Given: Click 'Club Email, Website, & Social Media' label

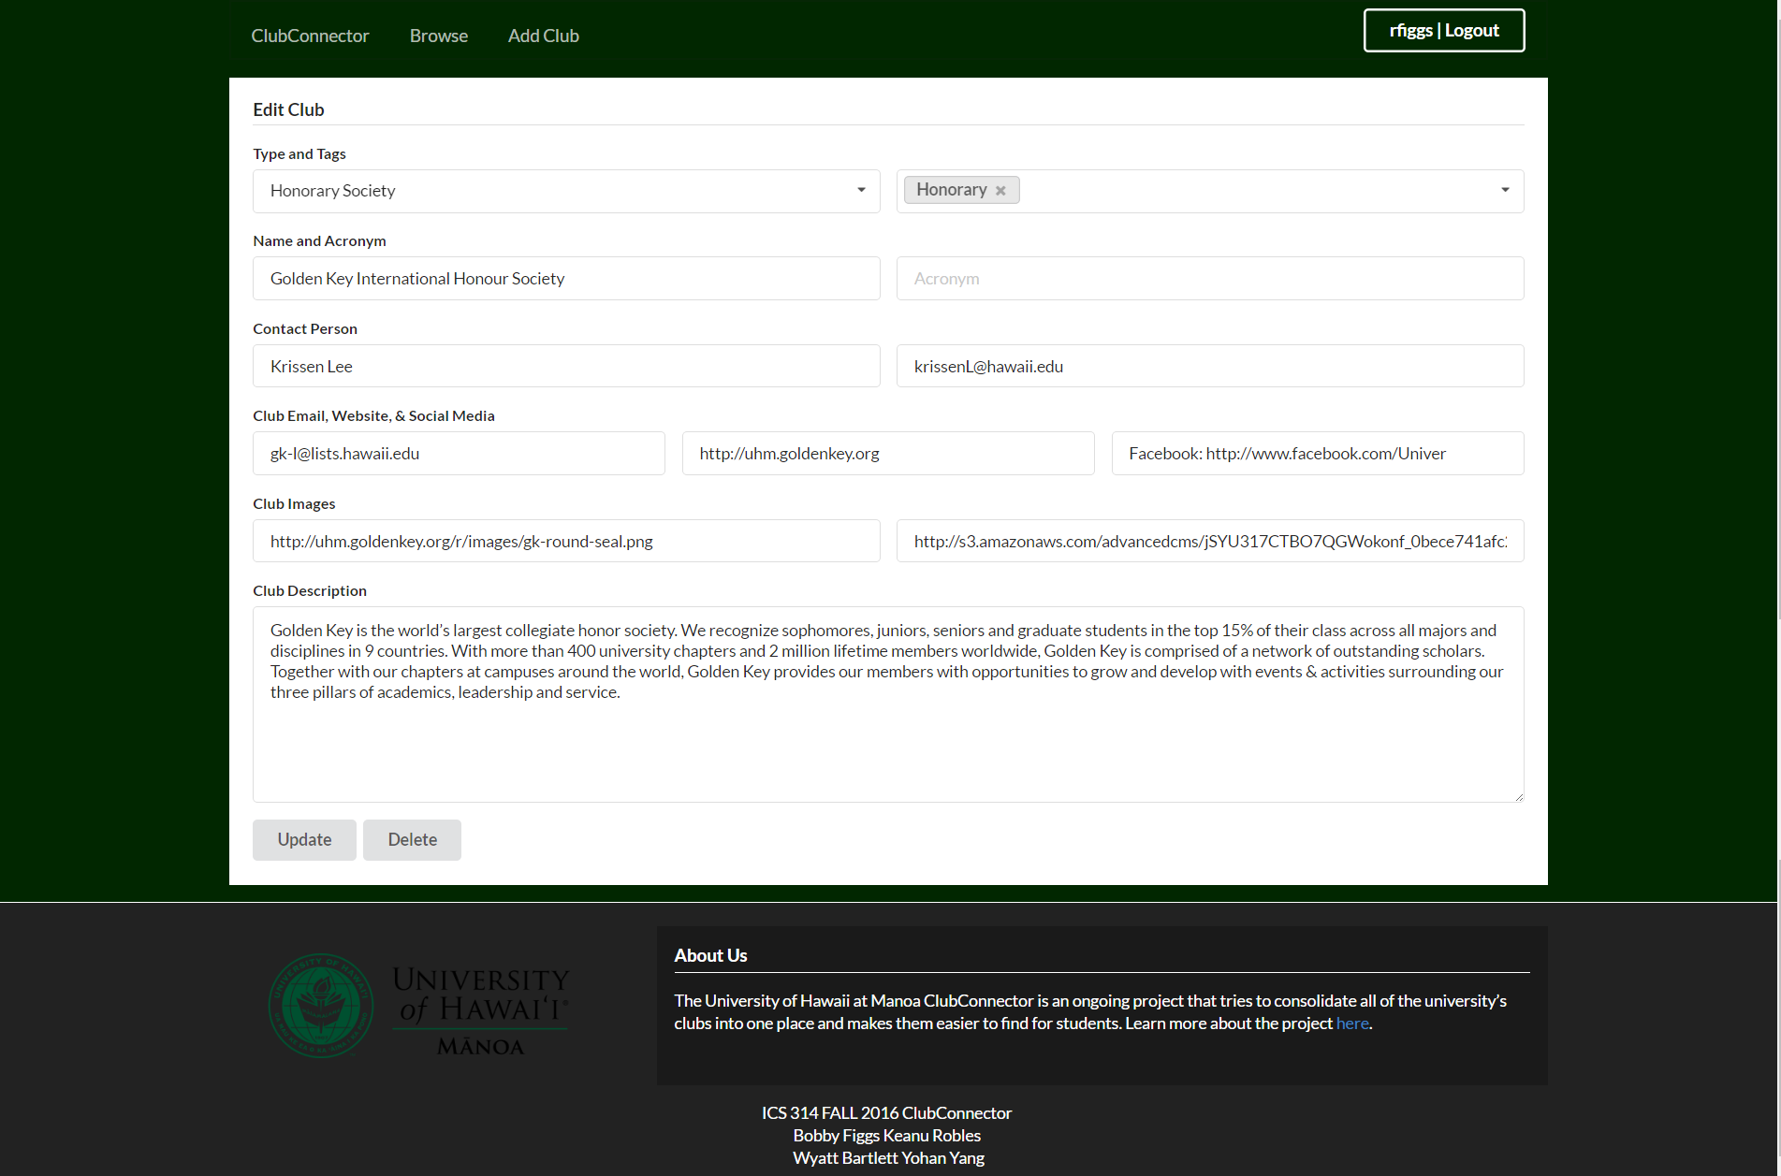Looking at the screenshot, I should [373, 416].
